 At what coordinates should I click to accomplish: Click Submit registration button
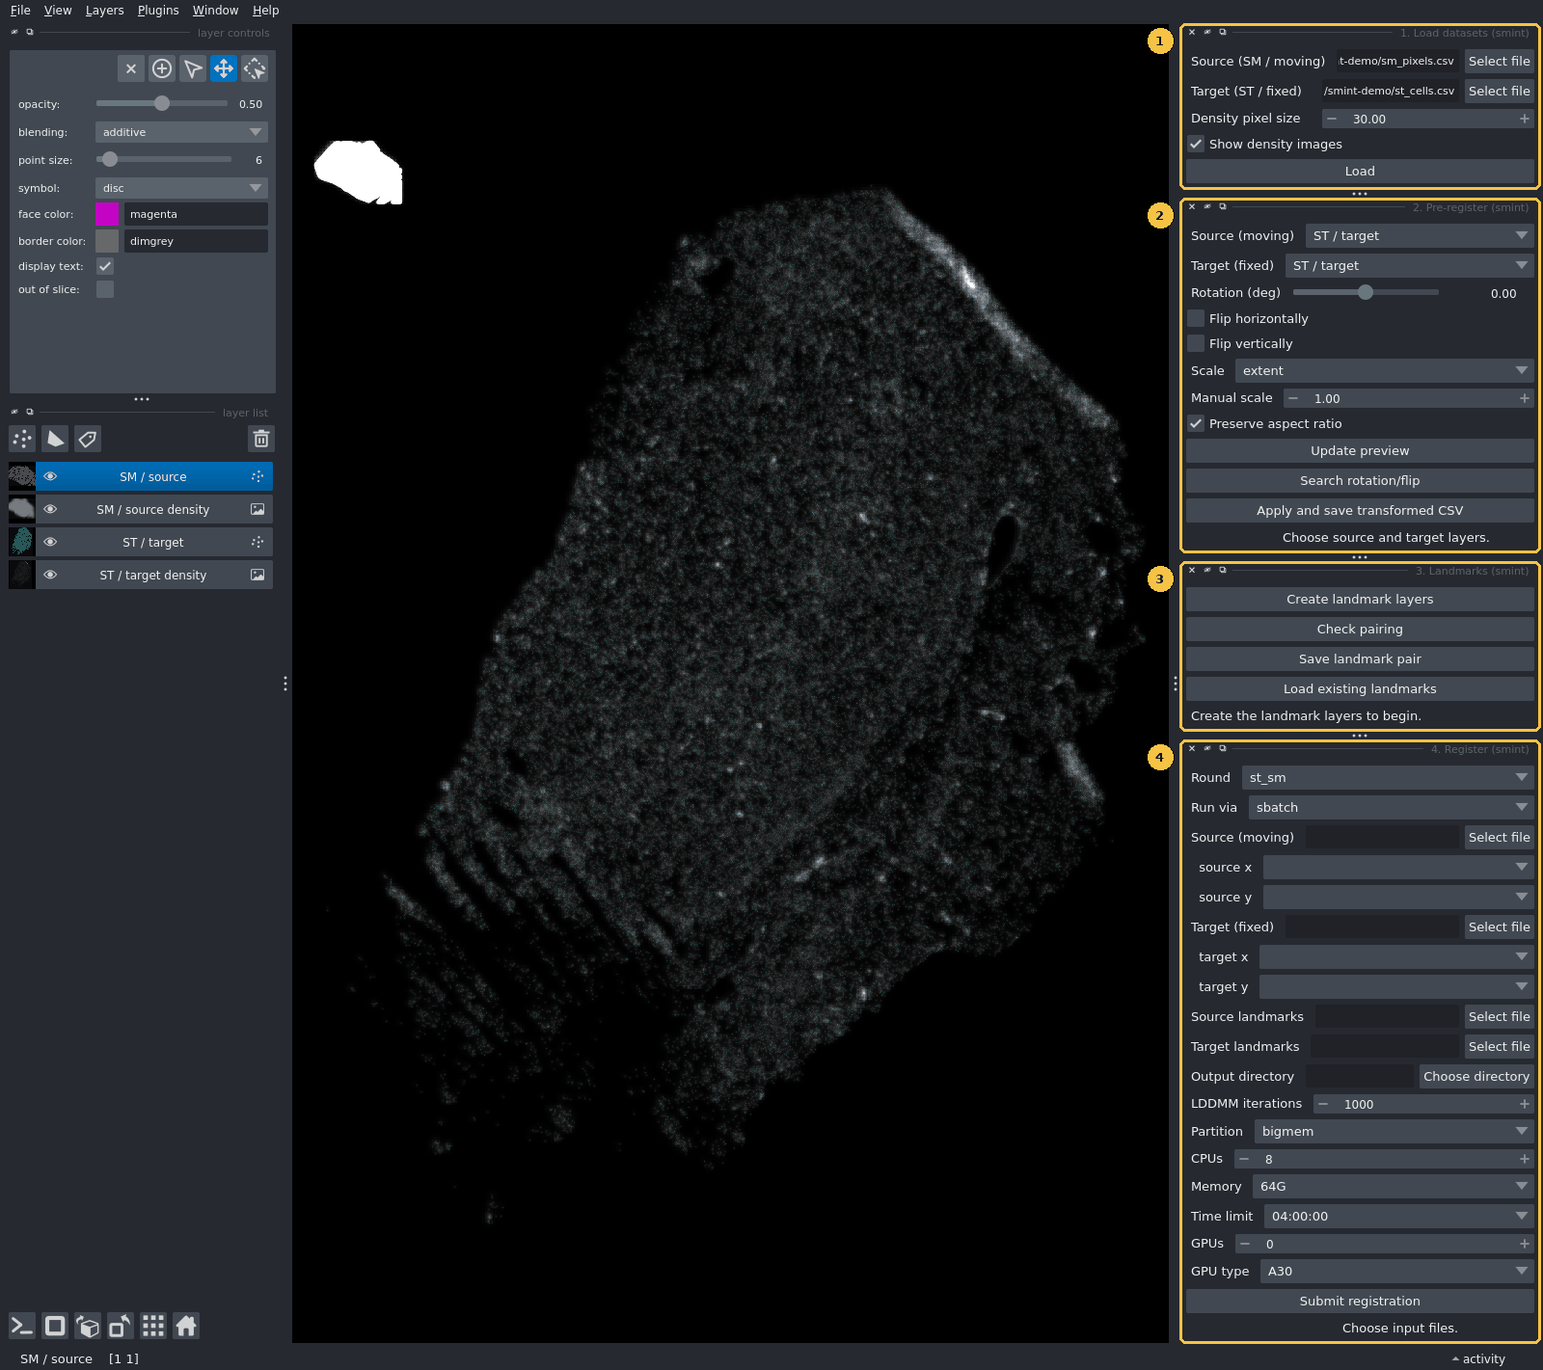pos(1360,1301)
